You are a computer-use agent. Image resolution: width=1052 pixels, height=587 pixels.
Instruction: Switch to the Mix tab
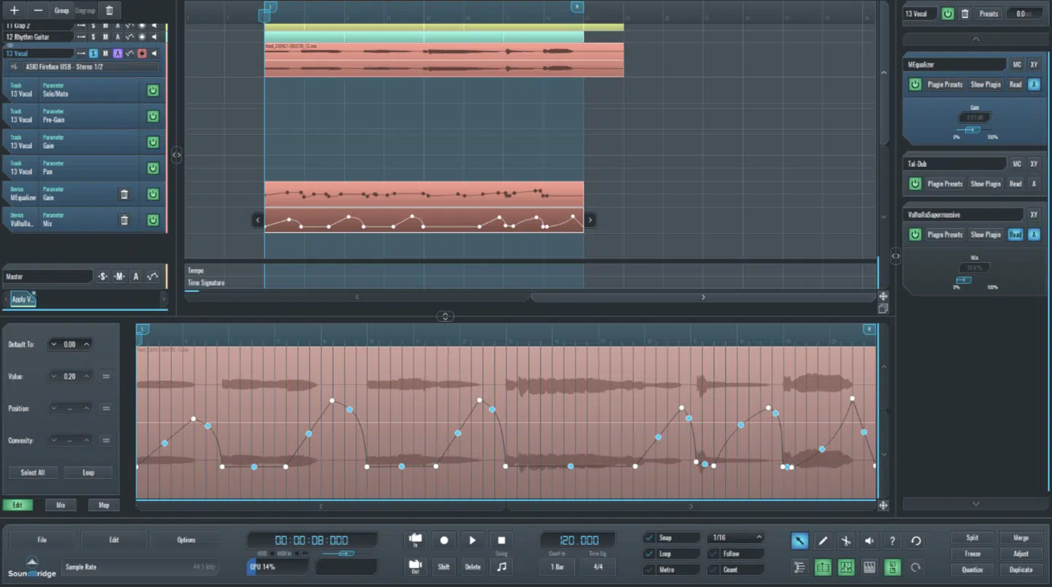[x=60, y=505]
